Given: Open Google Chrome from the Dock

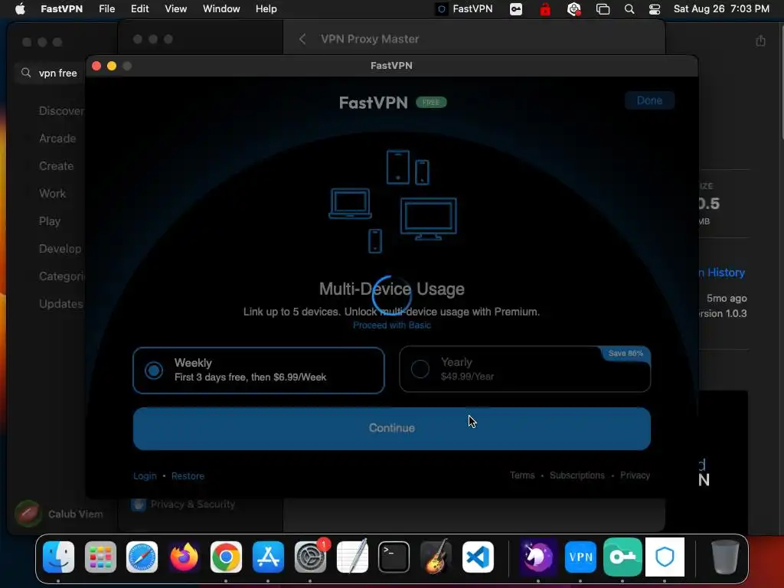Looking at the screenshot, I should 226,557.
